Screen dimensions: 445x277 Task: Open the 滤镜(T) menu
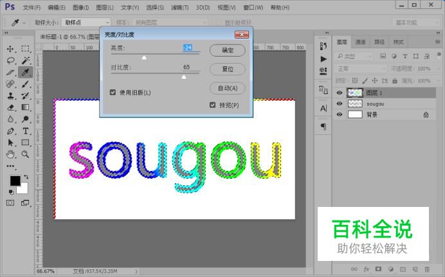coord(179,8)
